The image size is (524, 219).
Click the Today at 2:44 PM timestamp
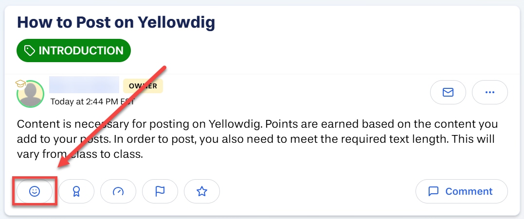(x=92, y=101)
